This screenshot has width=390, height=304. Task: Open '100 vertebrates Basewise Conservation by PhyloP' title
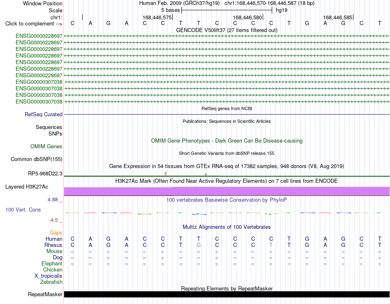click(227, 200)
